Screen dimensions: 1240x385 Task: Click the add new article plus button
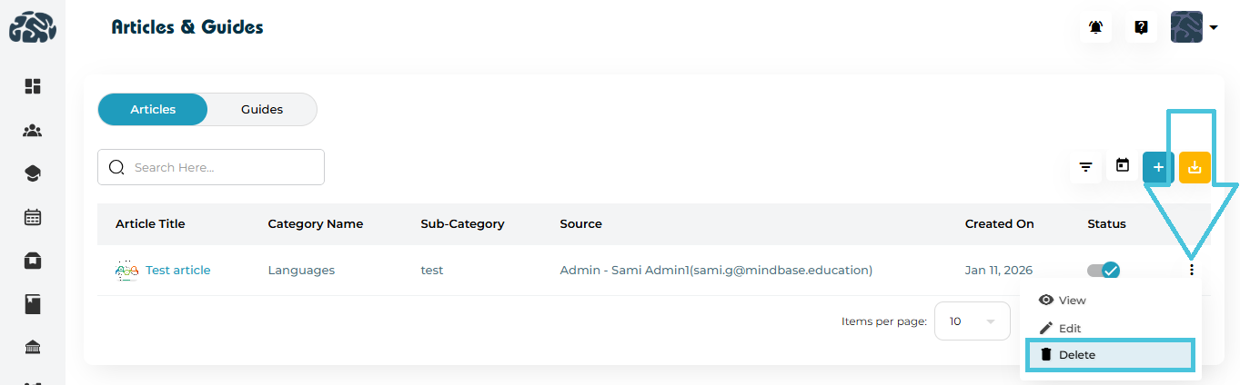point(1158,167)
